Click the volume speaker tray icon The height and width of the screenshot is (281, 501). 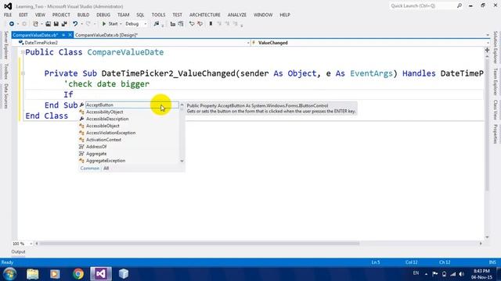[461, 274]
